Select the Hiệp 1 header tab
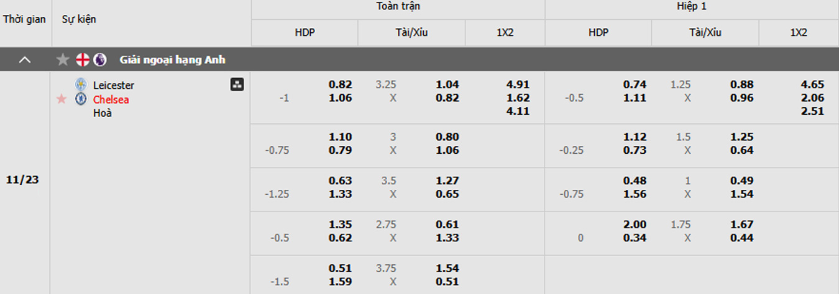 [x=692, y=6]
